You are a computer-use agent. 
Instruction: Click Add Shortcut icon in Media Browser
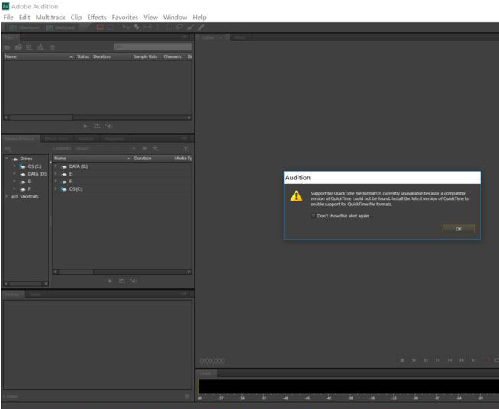tap(156, 148)
